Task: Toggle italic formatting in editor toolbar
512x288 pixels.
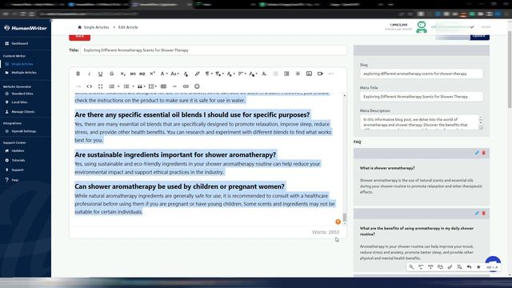Action: pyautogui.click(x=89, y=74)
